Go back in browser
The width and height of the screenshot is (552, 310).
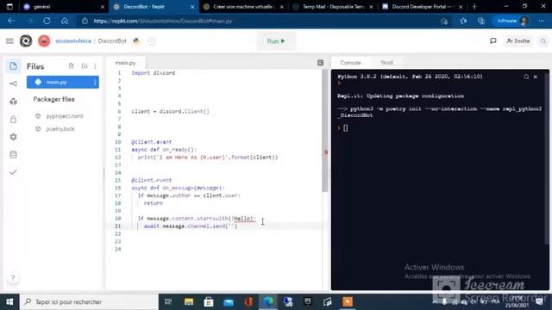[x=11, y=21]
